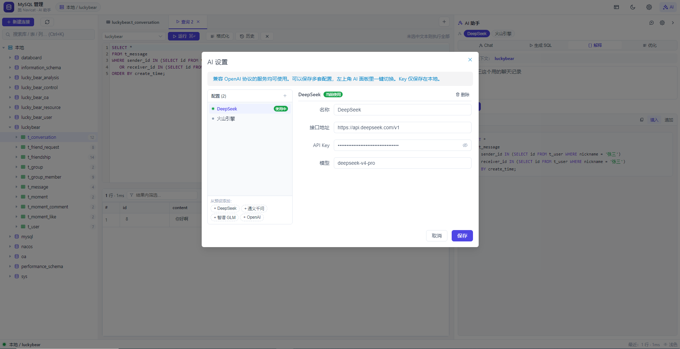The height and width of the screenshot is (349, 680).
Task: Collapse the luckybear database
Action: [10, 127]
